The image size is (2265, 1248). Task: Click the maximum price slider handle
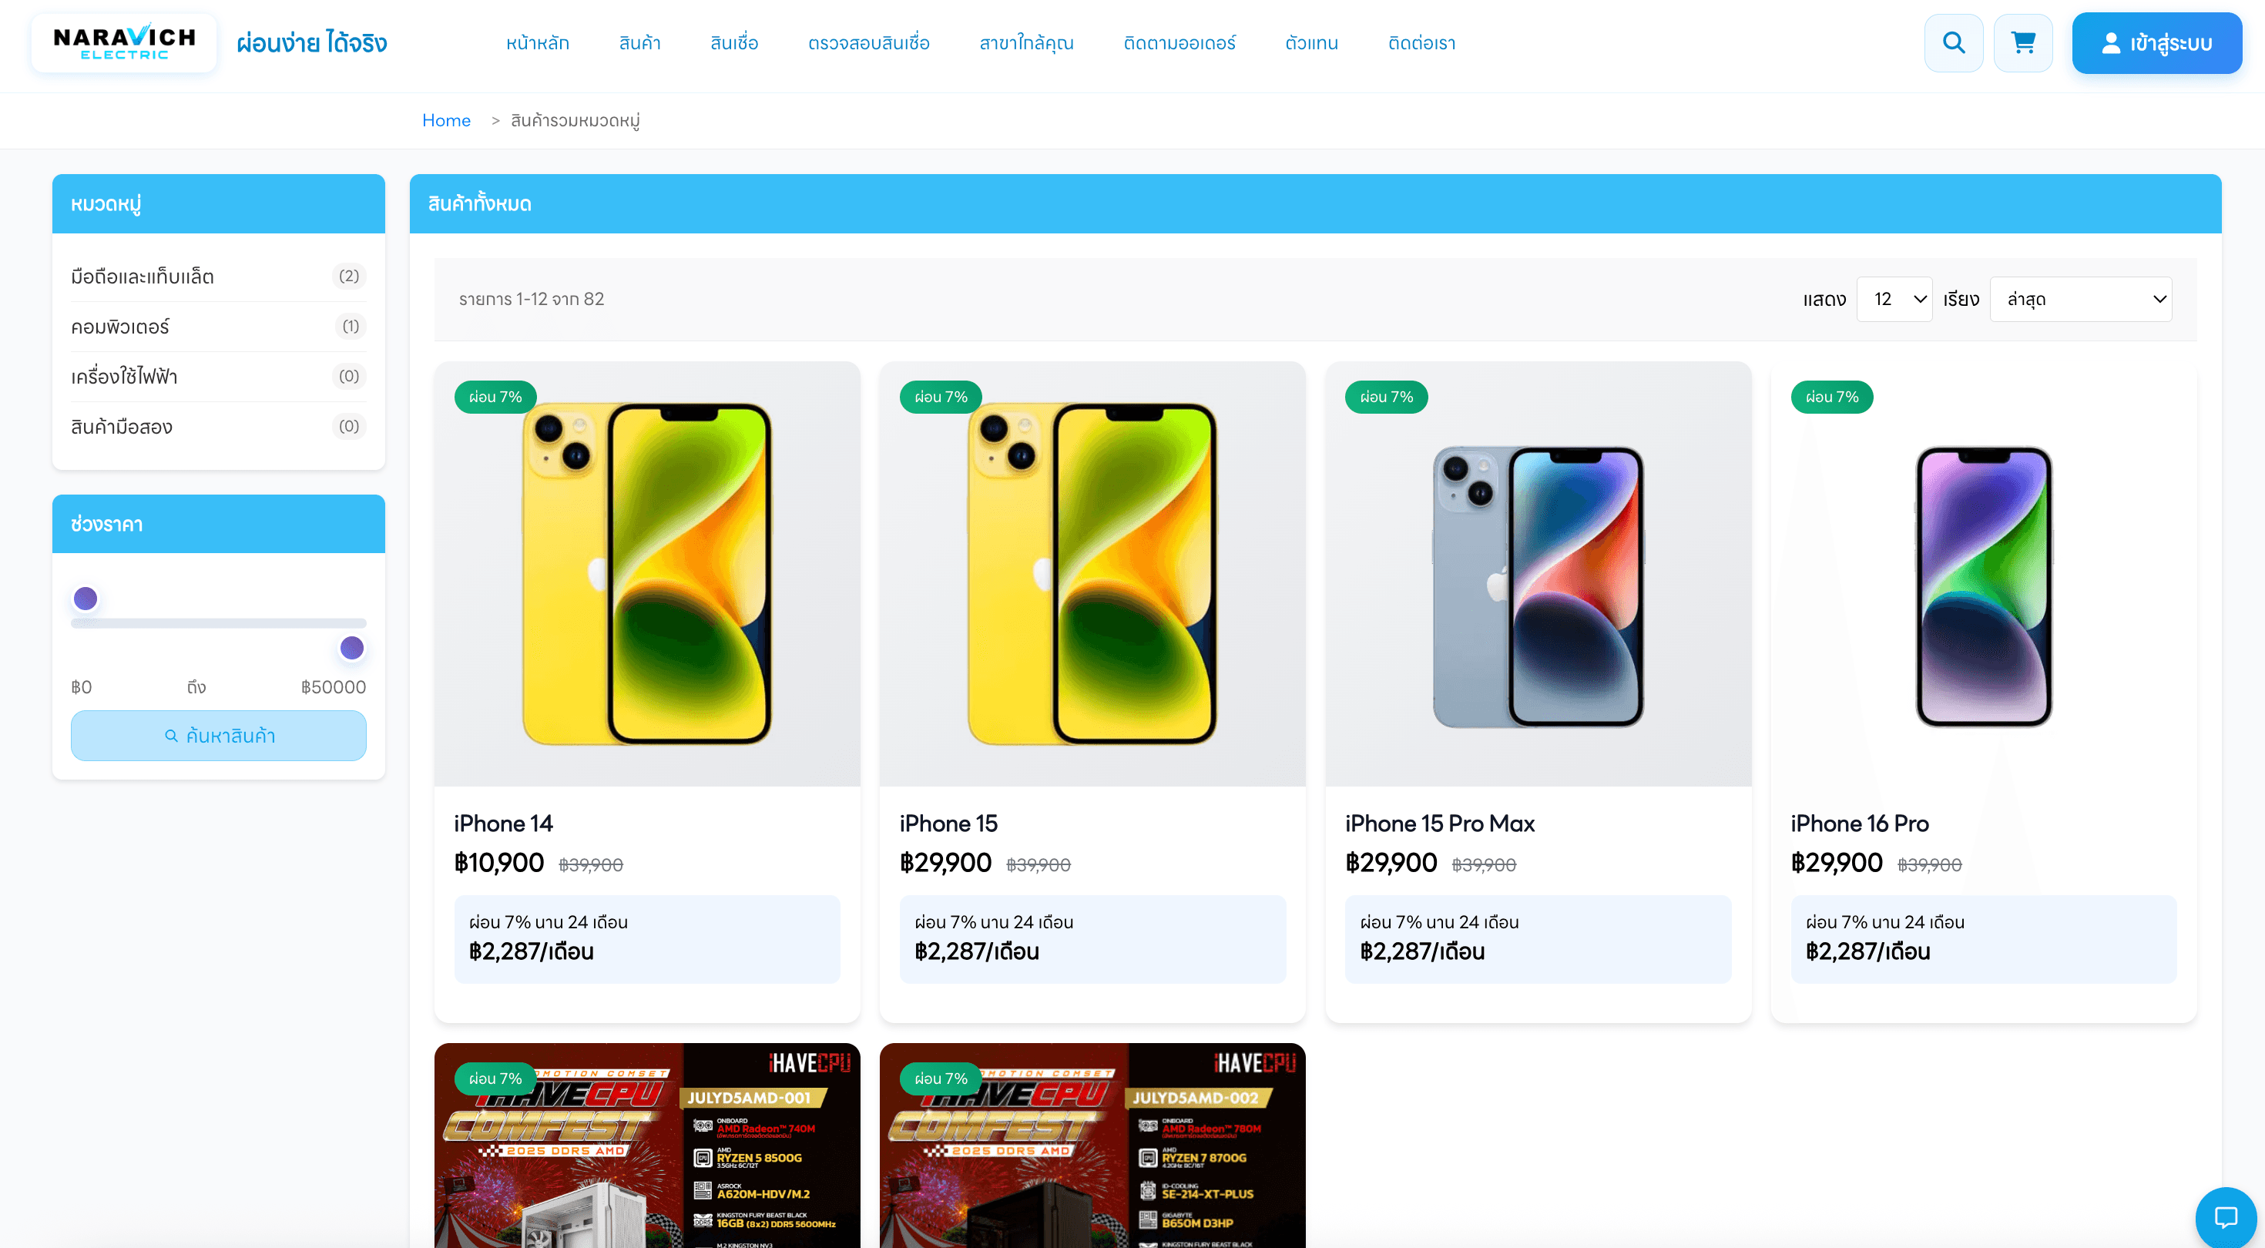[352, 648]
